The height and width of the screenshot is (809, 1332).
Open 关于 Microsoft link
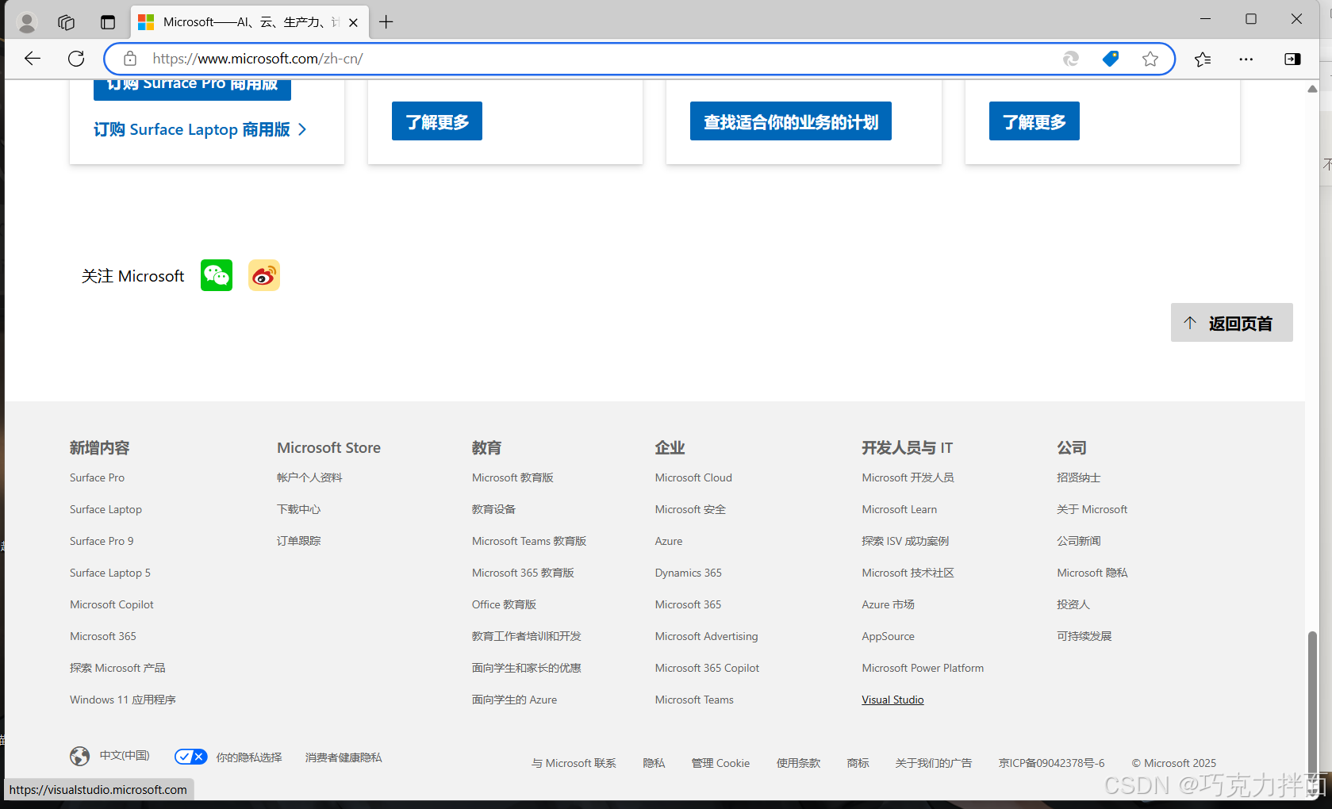pos(1092,509)
